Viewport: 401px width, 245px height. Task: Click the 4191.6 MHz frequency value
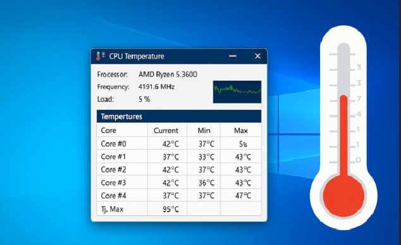click(x=156, y=87)
